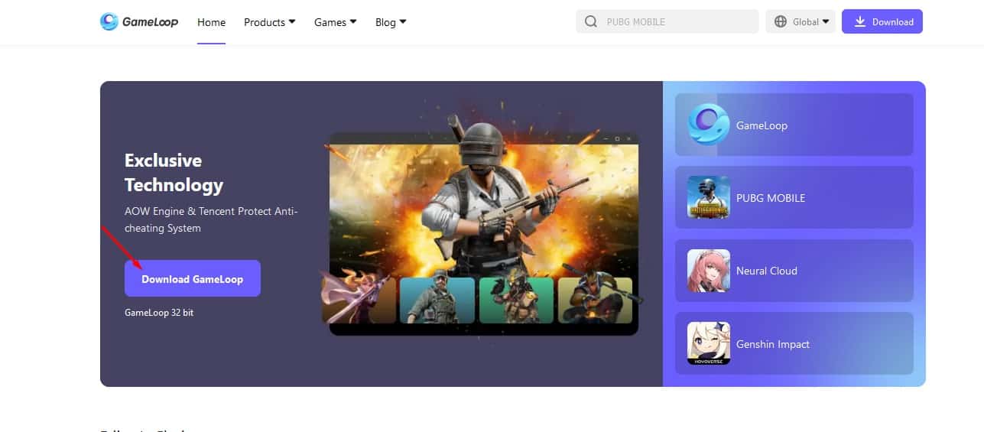
Task: Open the PUBG MOBILE game icon
Action: [x=709, y=197]
